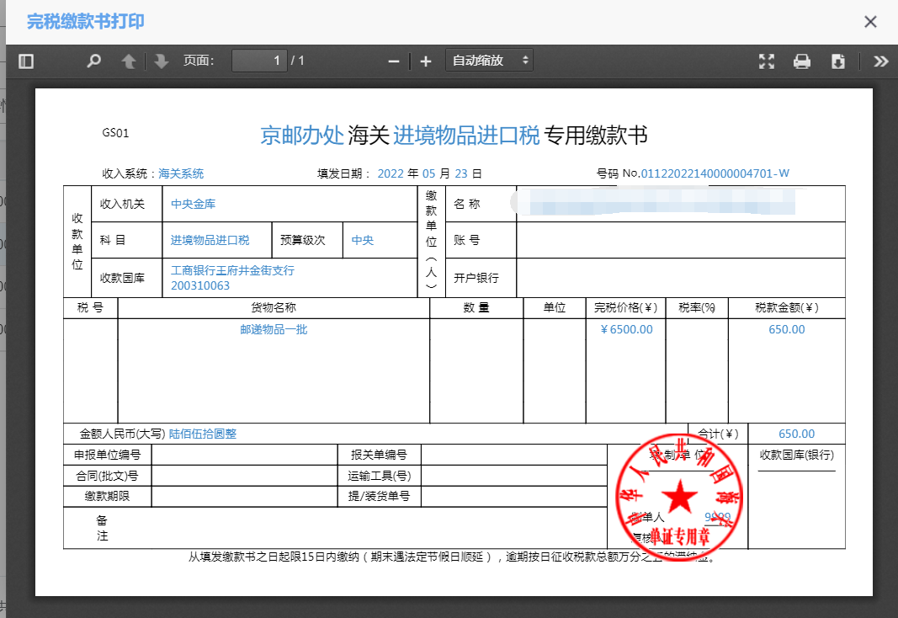Toggle the PDF viewer sidebar
The height and width of the screenshot is (618, 898).
click(x=26, y=61)
